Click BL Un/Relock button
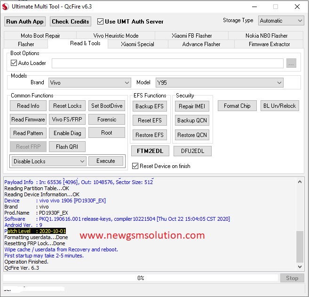 (280, 106)
